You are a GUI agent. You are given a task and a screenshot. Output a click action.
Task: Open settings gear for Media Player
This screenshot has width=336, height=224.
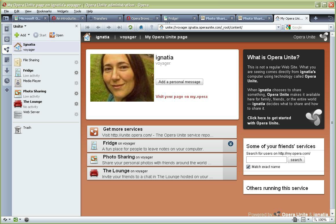(x=76, y=83)
